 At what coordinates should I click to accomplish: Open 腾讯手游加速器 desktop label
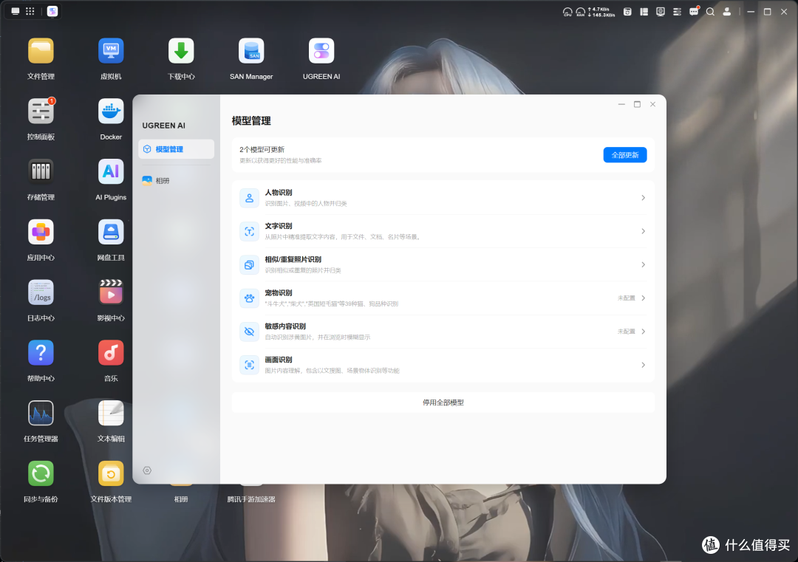pyautogui.click(x=251, y=499)
